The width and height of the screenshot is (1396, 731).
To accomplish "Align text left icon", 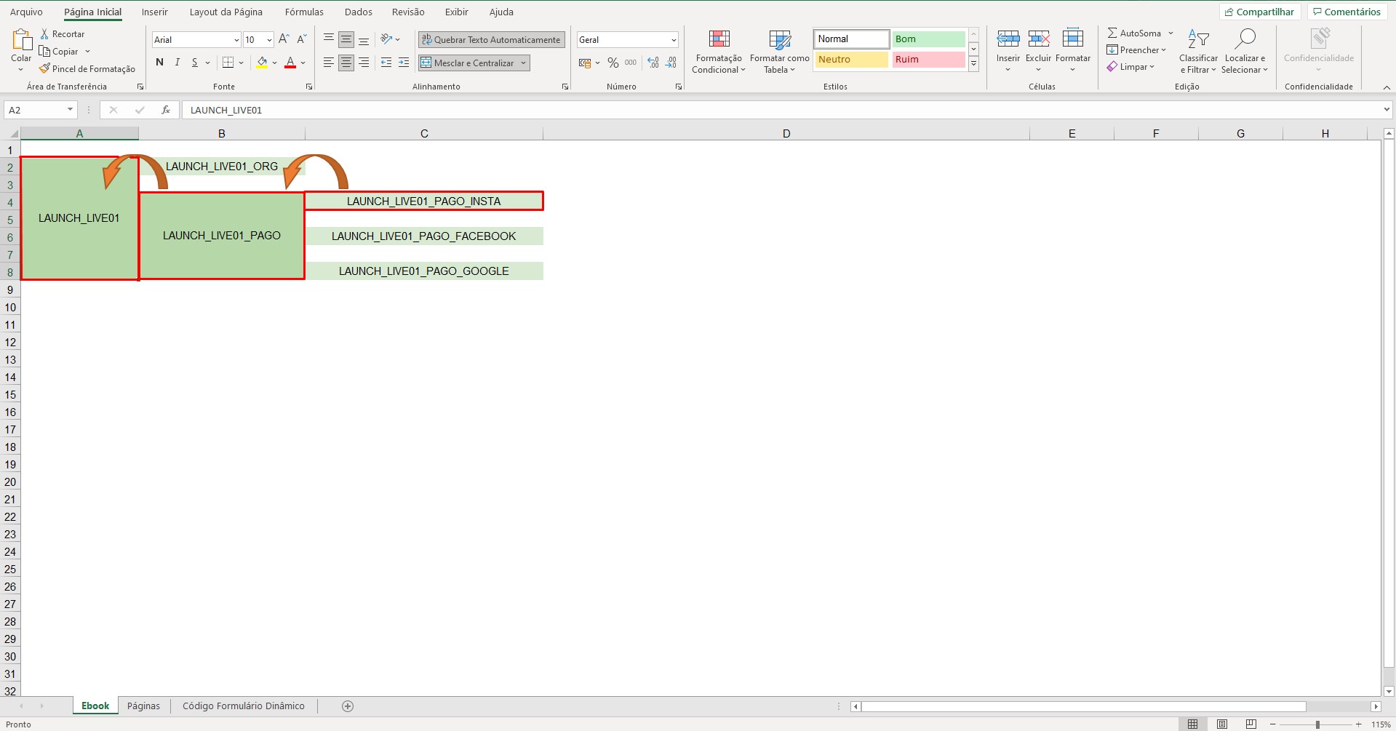I will pyautogui.click(x=329, y=63).
